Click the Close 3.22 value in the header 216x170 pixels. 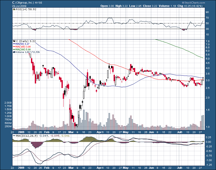pyautogui.click(x=150, y=6)
